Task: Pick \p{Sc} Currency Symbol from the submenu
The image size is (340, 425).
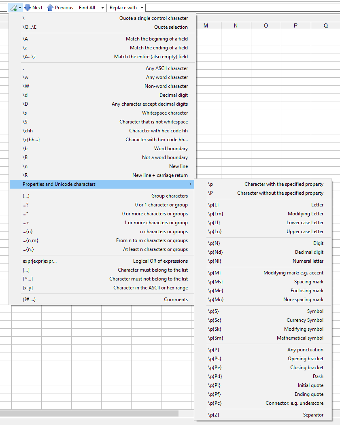Action: 266,320
